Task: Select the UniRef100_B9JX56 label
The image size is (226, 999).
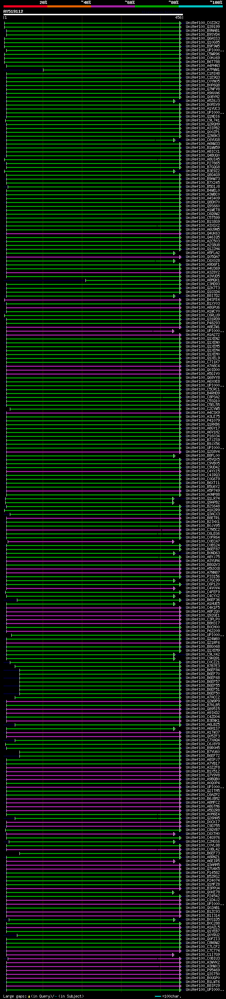Action: pyautogui.click(x=203, y=444)
